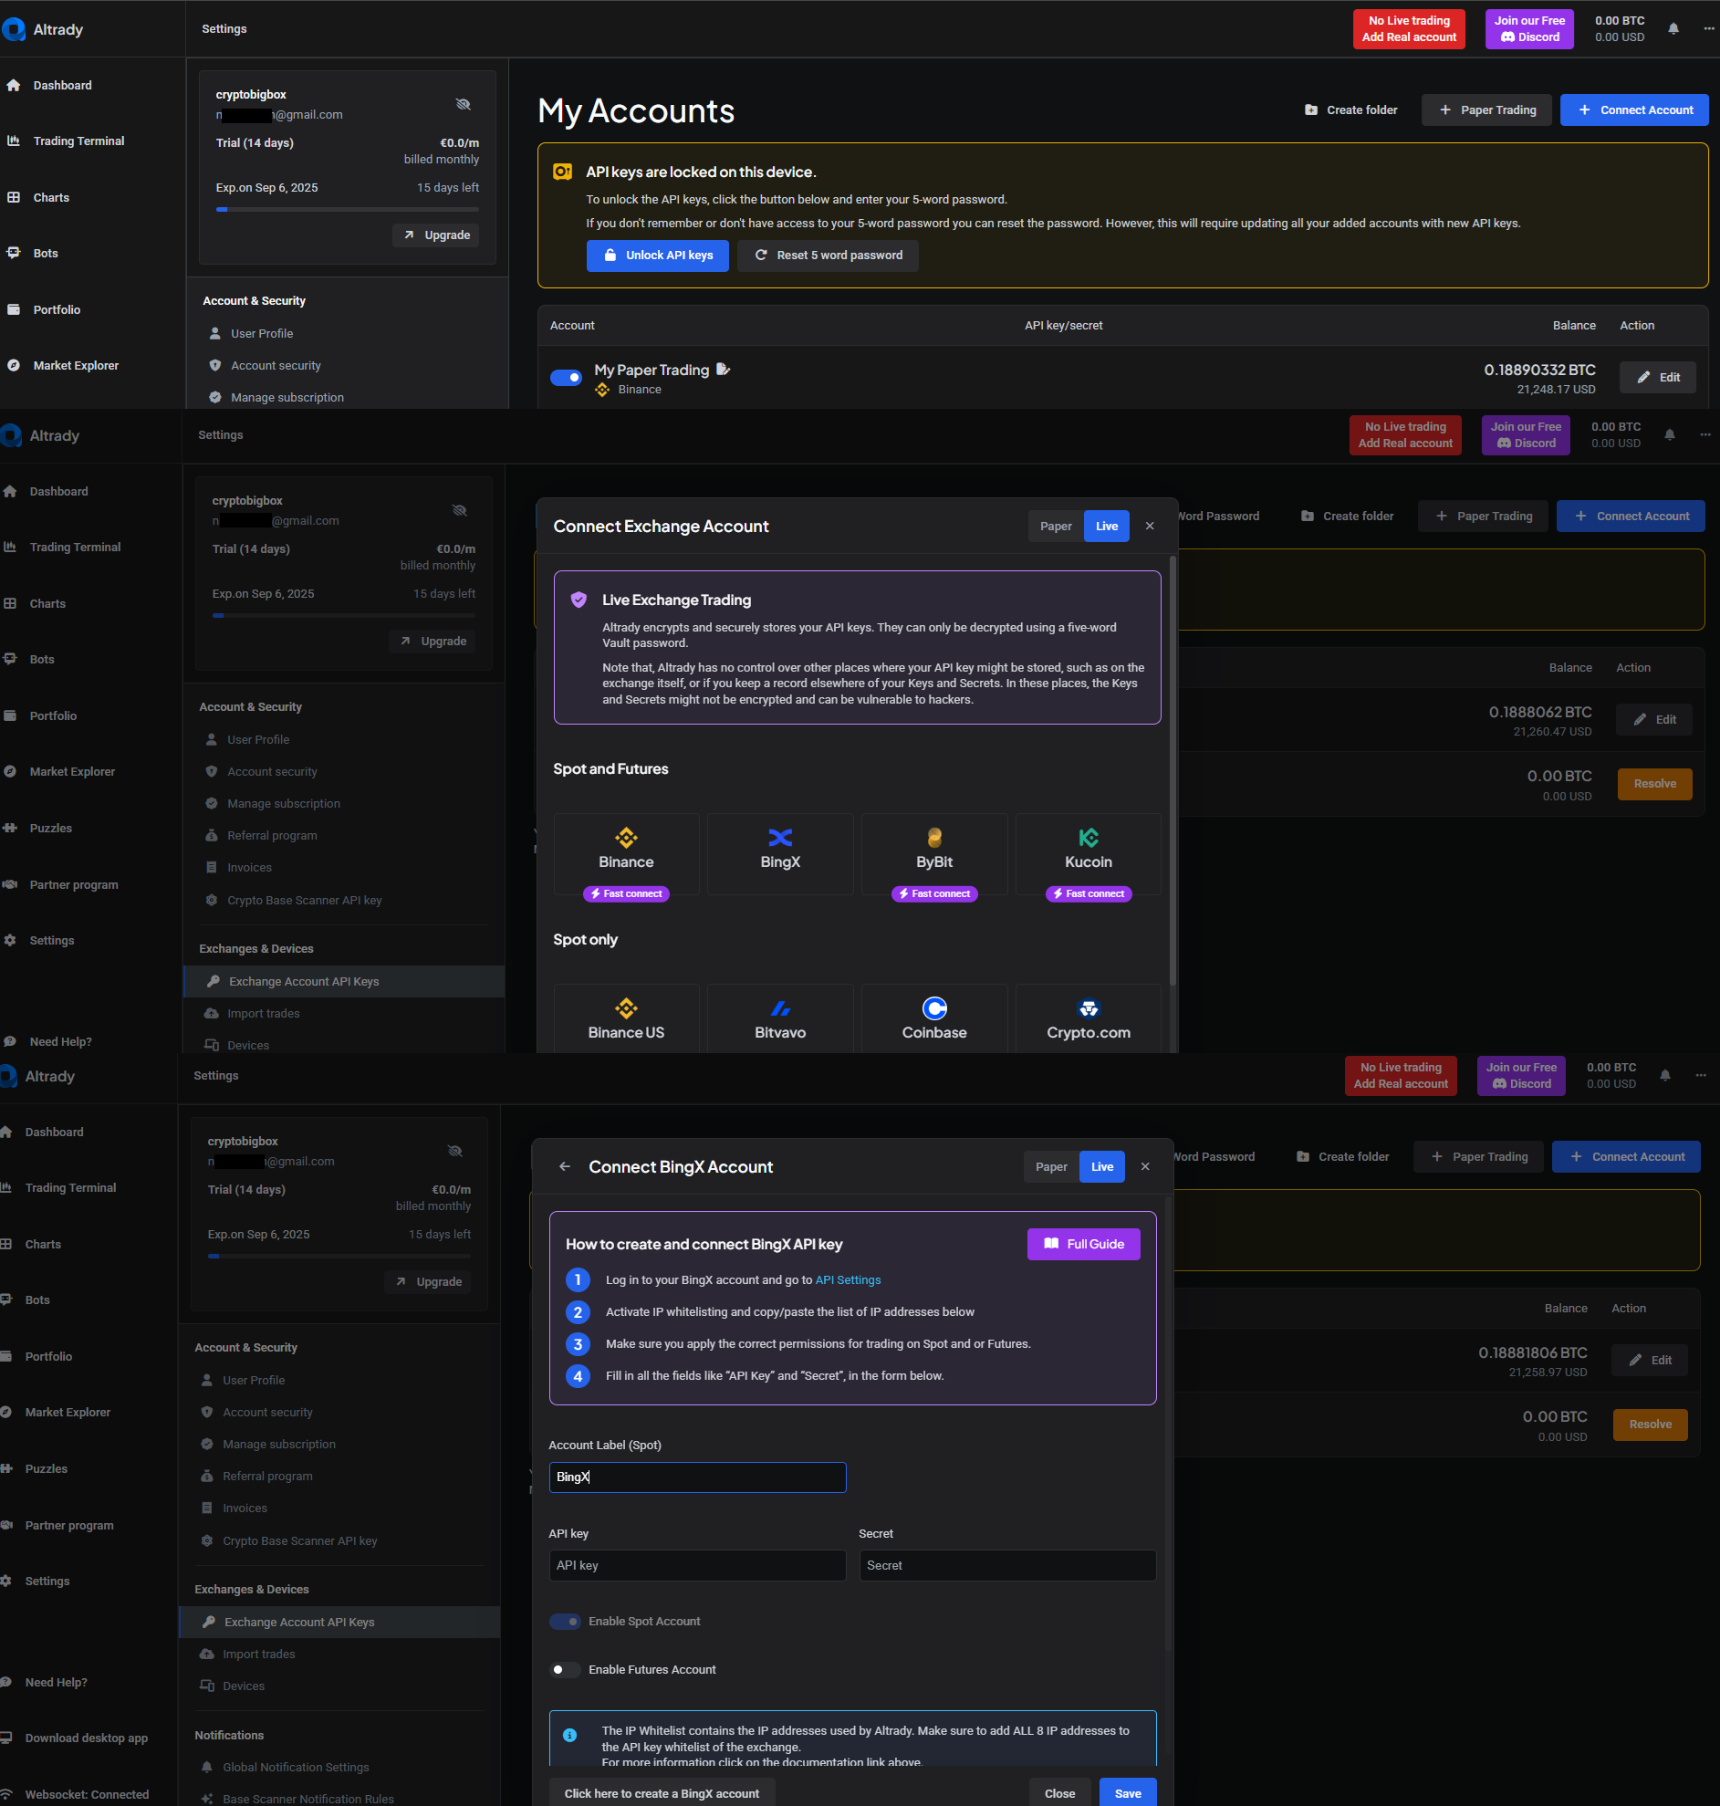Click Join our Free Discord in My Accounts header

(1529, 29)
